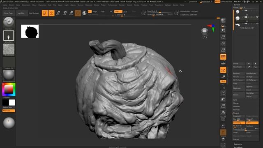Open the Zplugin menu

pos(168,5)
